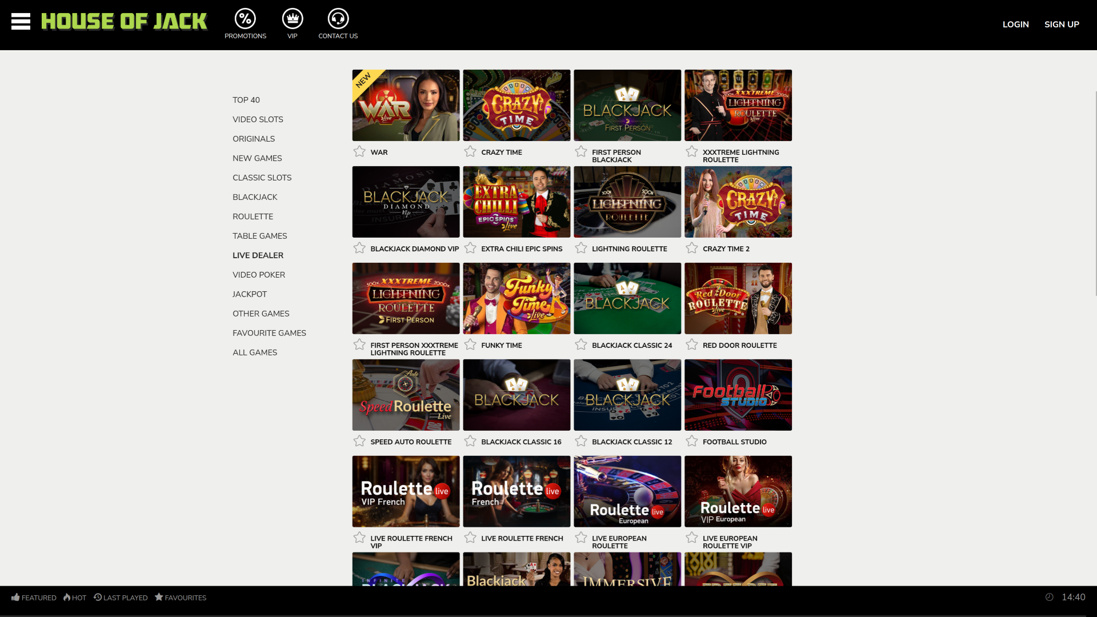Favorite the Crazy Time game
The image size is (1097, 617).
(x=471, y=151)
